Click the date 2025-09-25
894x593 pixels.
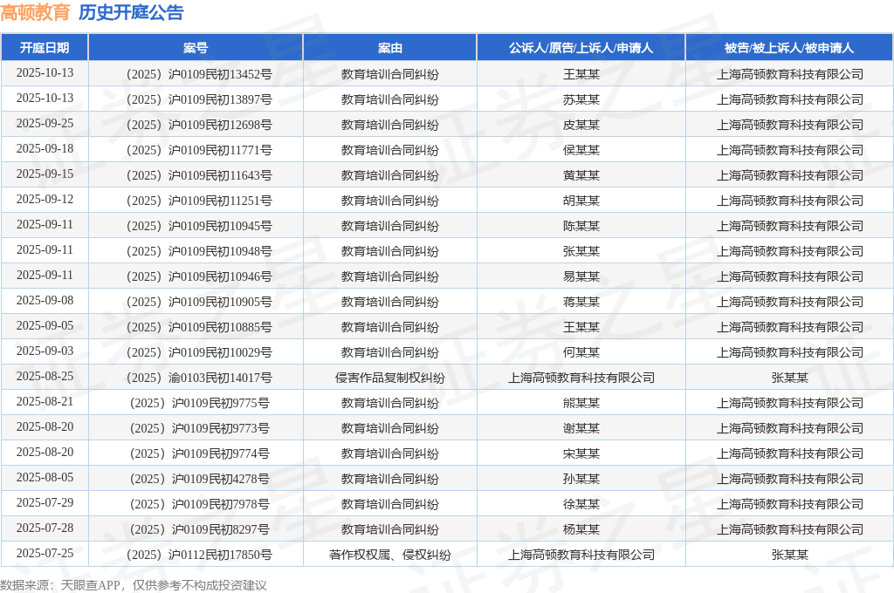coord(45,124)
